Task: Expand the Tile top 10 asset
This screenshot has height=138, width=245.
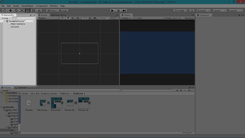Action: point(89,103)
